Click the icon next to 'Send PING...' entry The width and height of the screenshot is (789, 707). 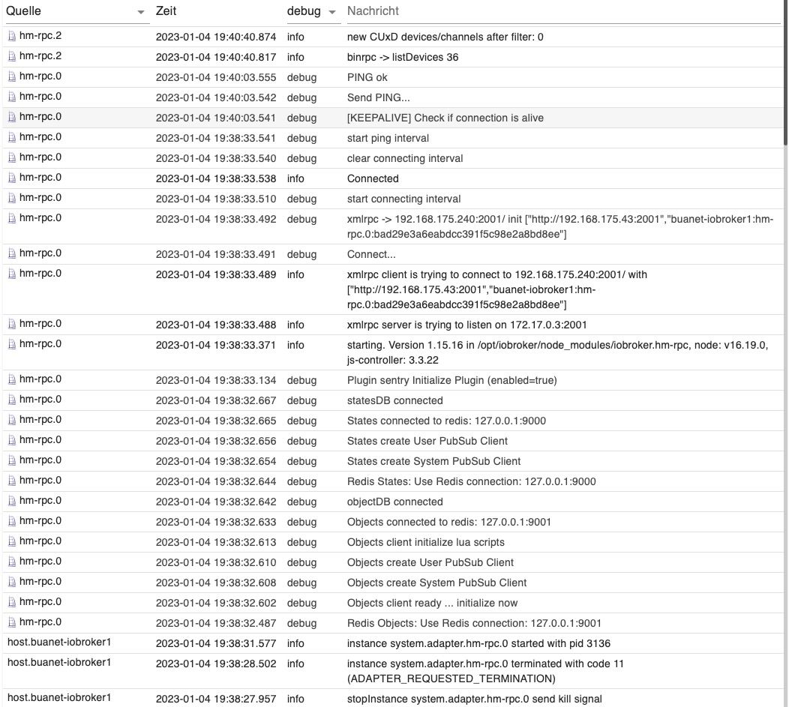coord(11,97)
